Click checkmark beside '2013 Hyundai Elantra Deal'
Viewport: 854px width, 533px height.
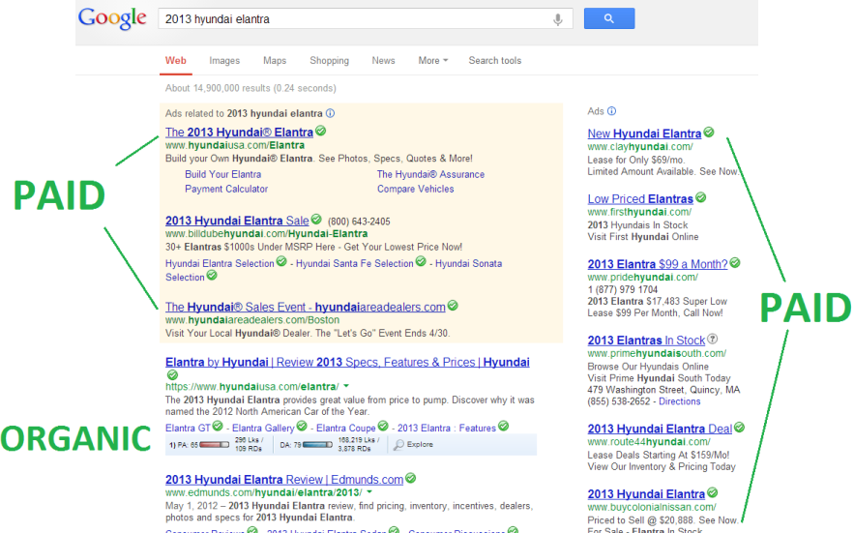[x=739, y=428]
